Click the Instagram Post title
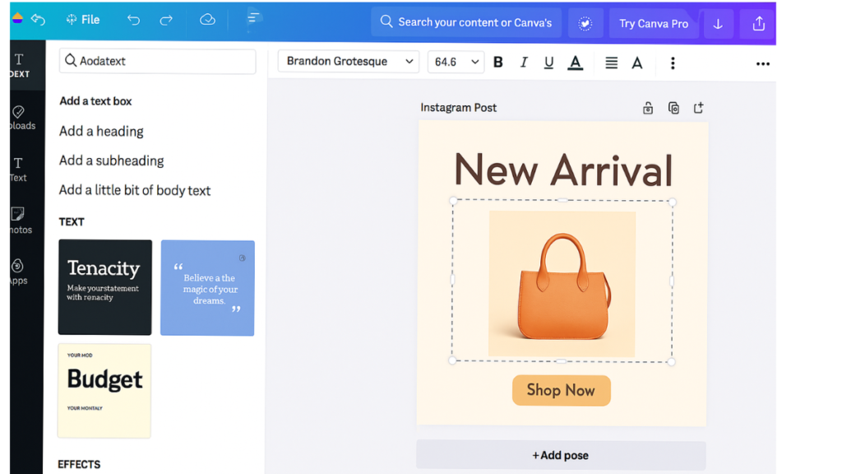842x474 pixels. pos(458,108)
